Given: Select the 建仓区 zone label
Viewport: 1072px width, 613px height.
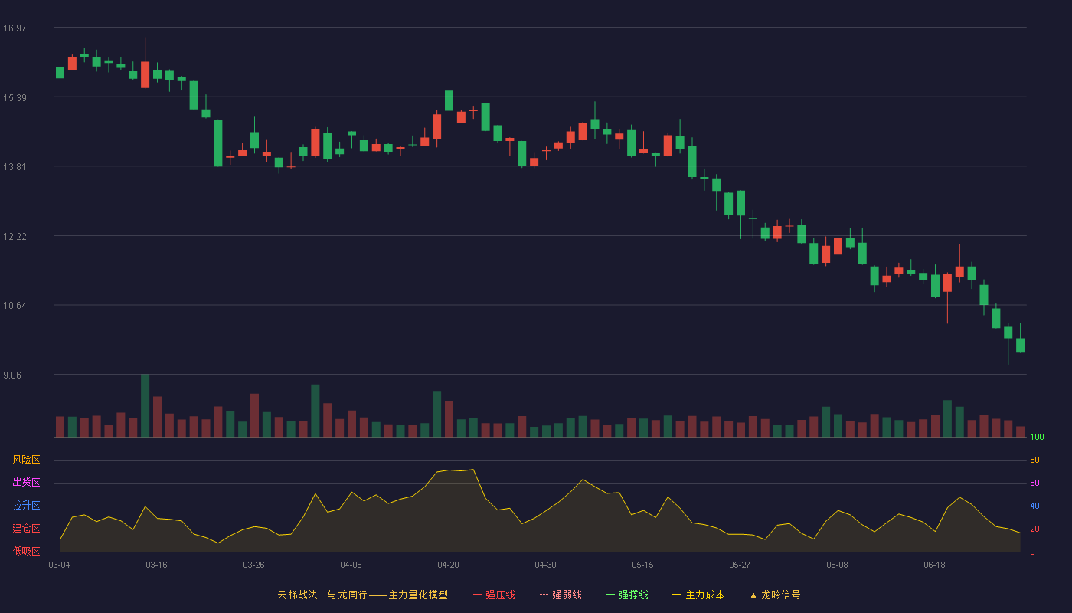Looking at the screenshot, I should coord(27,529).
